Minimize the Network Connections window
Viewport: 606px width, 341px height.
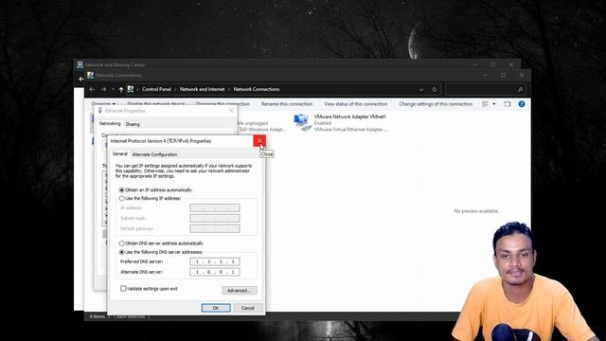pyautogui.click(x=486, y=75)
